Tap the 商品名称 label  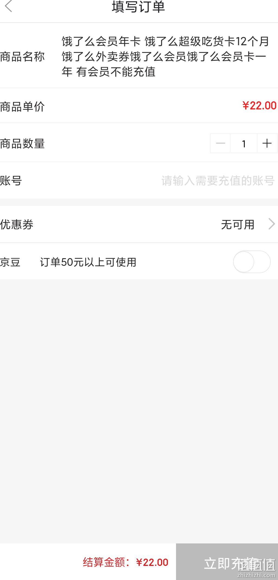(x=22, y=57)
